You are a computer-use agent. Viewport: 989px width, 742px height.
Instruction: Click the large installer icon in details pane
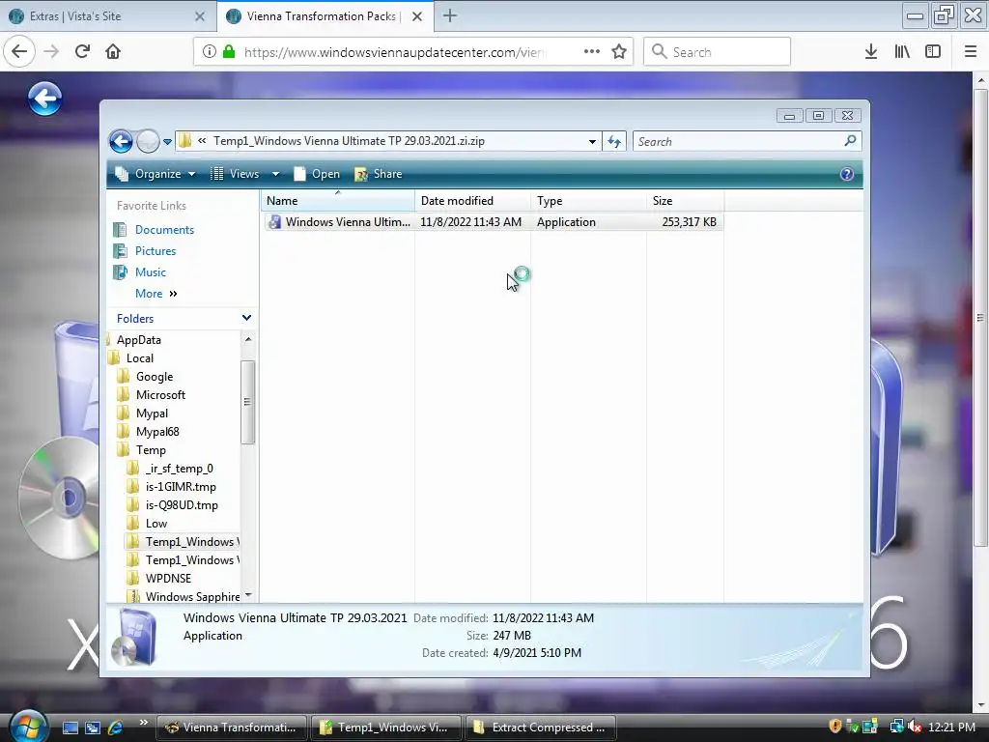click(134, 636)
